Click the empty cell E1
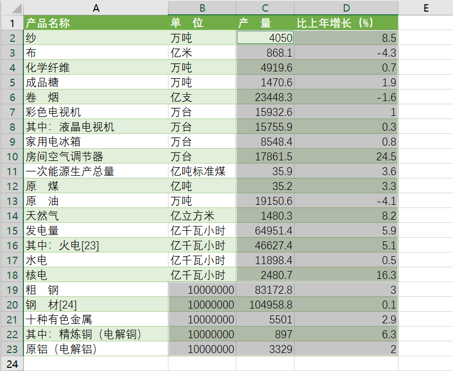The image size is (453, 371). click(x=425, y=23)
